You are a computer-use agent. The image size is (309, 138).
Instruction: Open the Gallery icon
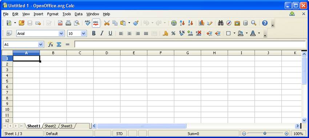tap(237, 23)
